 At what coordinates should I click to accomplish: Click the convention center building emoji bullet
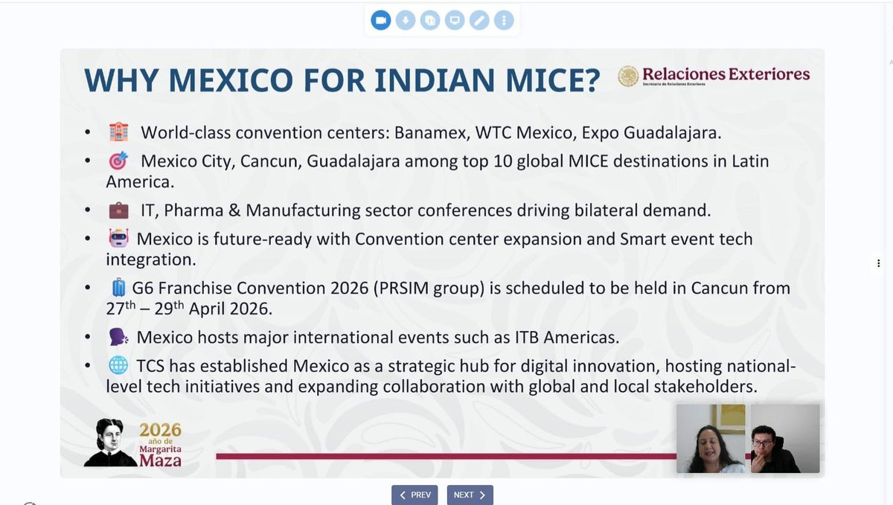click(x=118, y=133)
